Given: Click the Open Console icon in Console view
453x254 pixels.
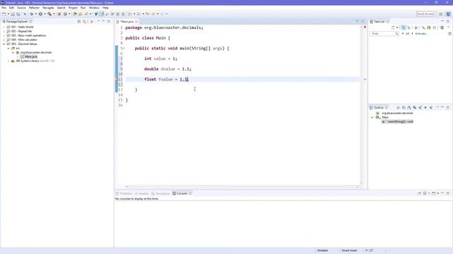Looking at the screenshot, I should (x=434, y=193).
